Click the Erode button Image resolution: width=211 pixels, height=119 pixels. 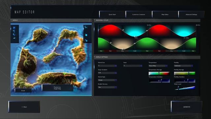(23, 91)
